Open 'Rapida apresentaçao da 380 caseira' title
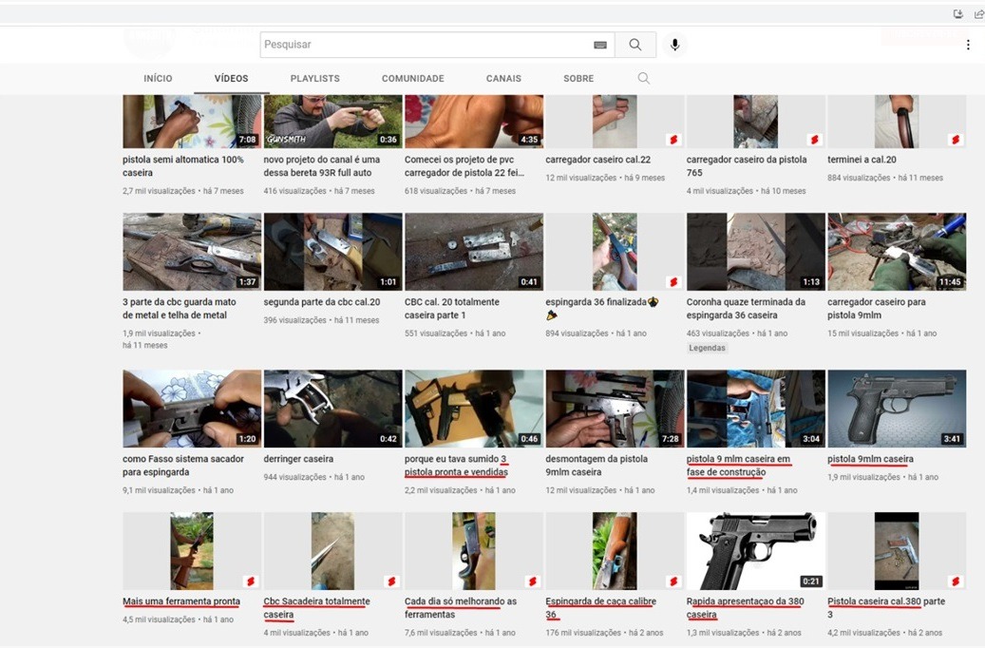Image resolution: width=985 pixels, height=648 pixels. (745, 608)
